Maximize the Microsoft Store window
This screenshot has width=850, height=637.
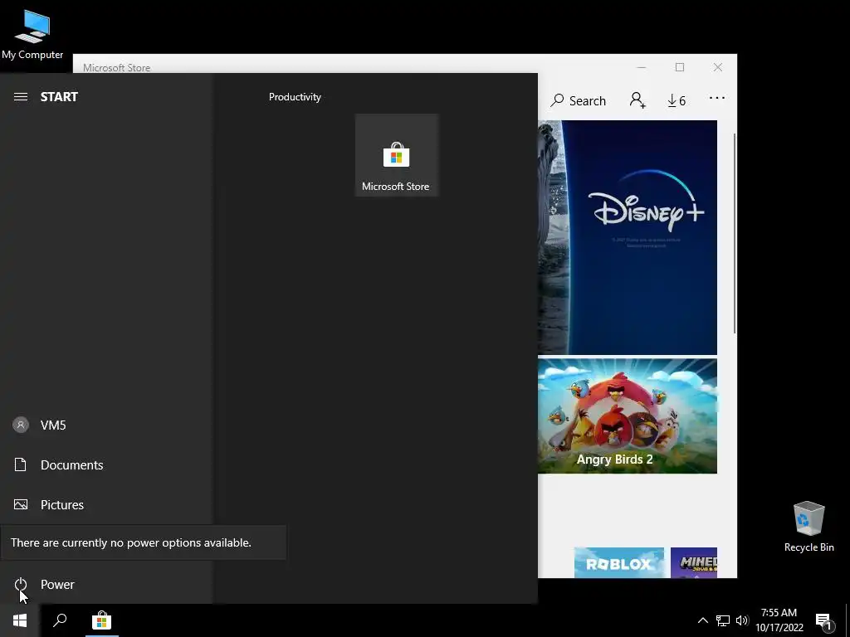pyautogui.click(x=680, y=67)
